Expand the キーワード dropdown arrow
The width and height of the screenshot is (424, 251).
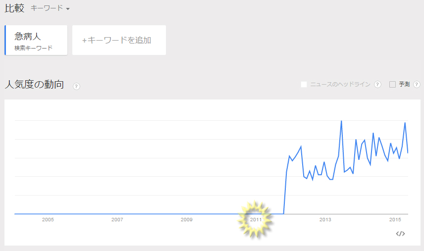68,9
